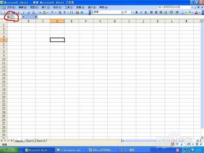Toggle italic formatting
The height and width of the screenshot is (153, 204).
(x=141, y=12)
